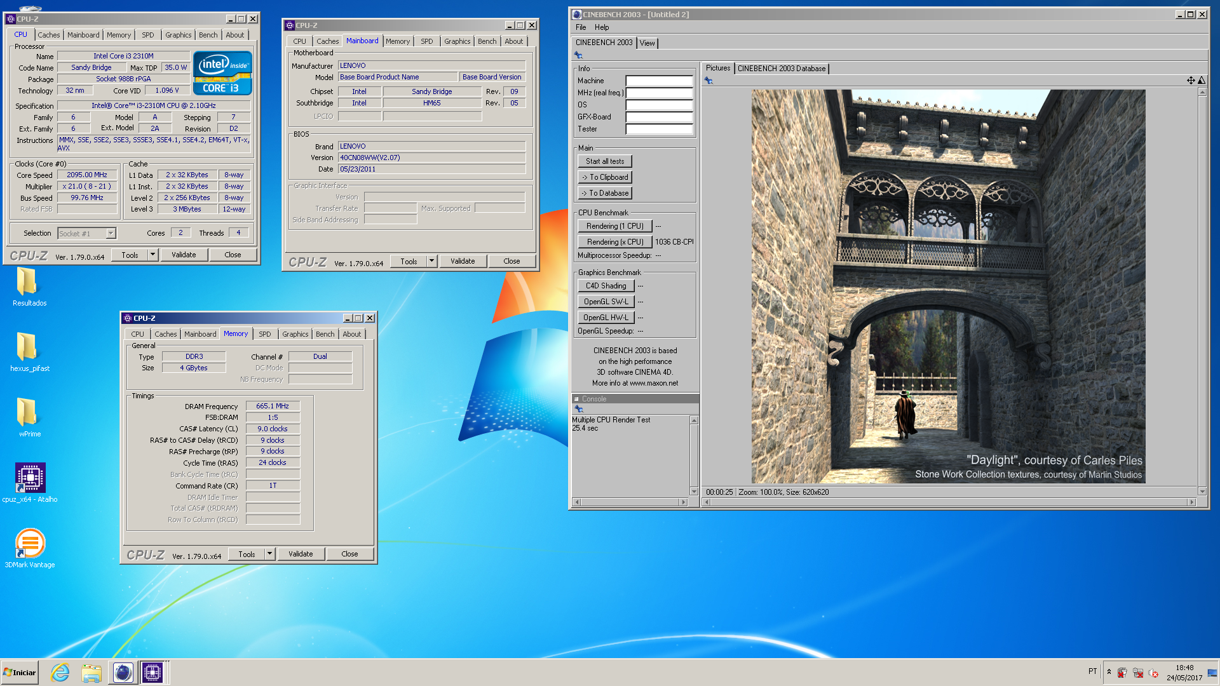1220x686 pixels.
Task: Run the OpenGL HW-L test
Action: pyautogui.click(x=606, y=318)
